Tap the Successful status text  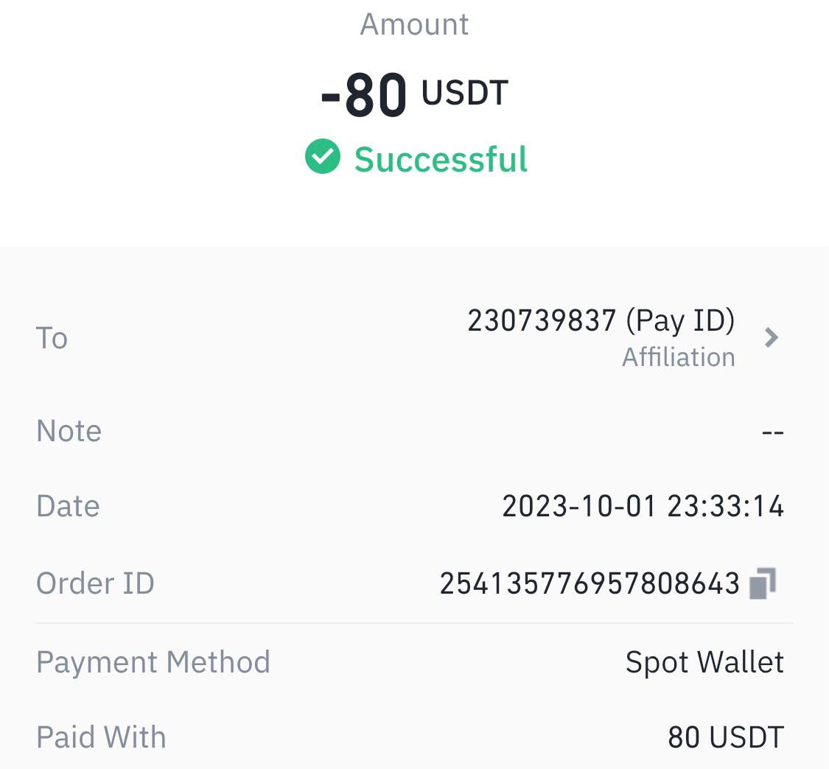pos(441,158)
